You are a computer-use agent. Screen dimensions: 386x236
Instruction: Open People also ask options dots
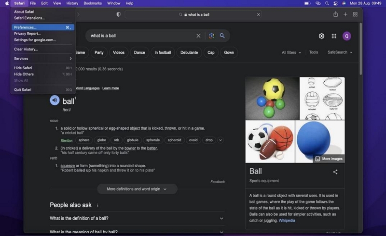coord(98,205)
